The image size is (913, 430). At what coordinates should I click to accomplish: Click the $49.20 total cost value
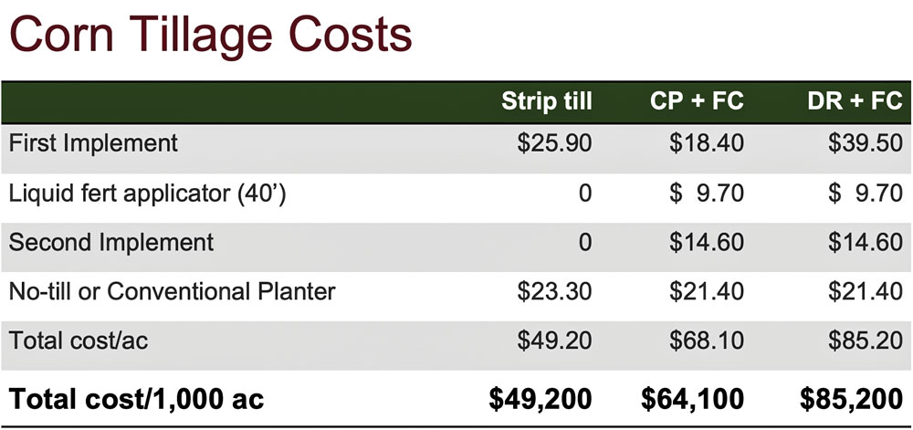tap(554, 341)
